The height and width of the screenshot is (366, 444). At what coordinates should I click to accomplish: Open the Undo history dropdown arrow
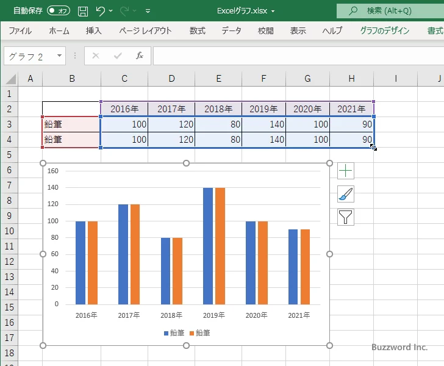click(111, 11)
